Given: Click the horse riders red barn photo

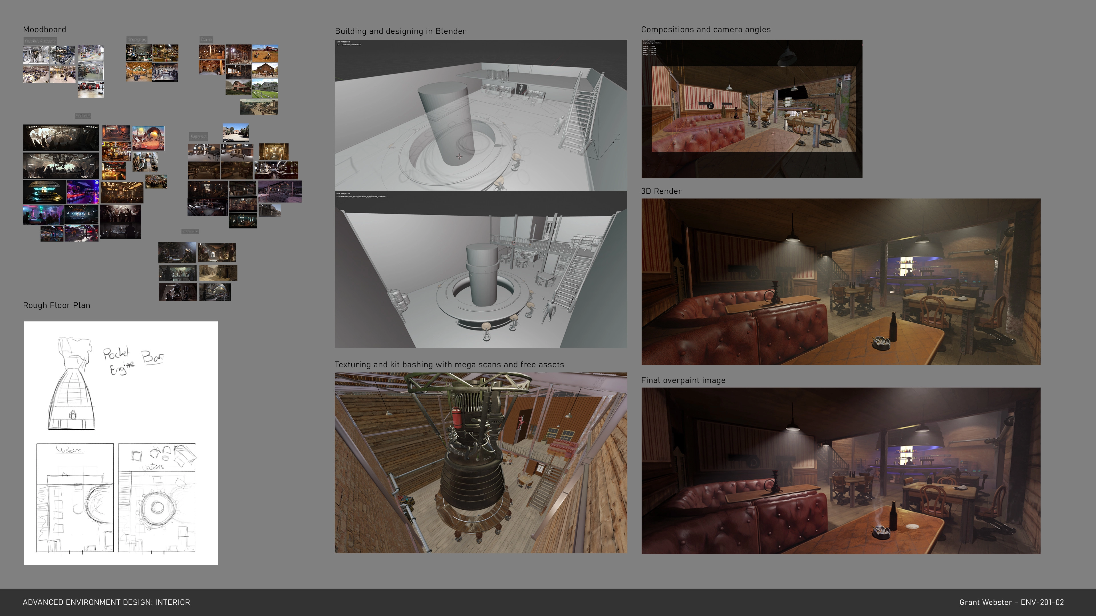Looking at the screenshot, I should pos(265,53).
